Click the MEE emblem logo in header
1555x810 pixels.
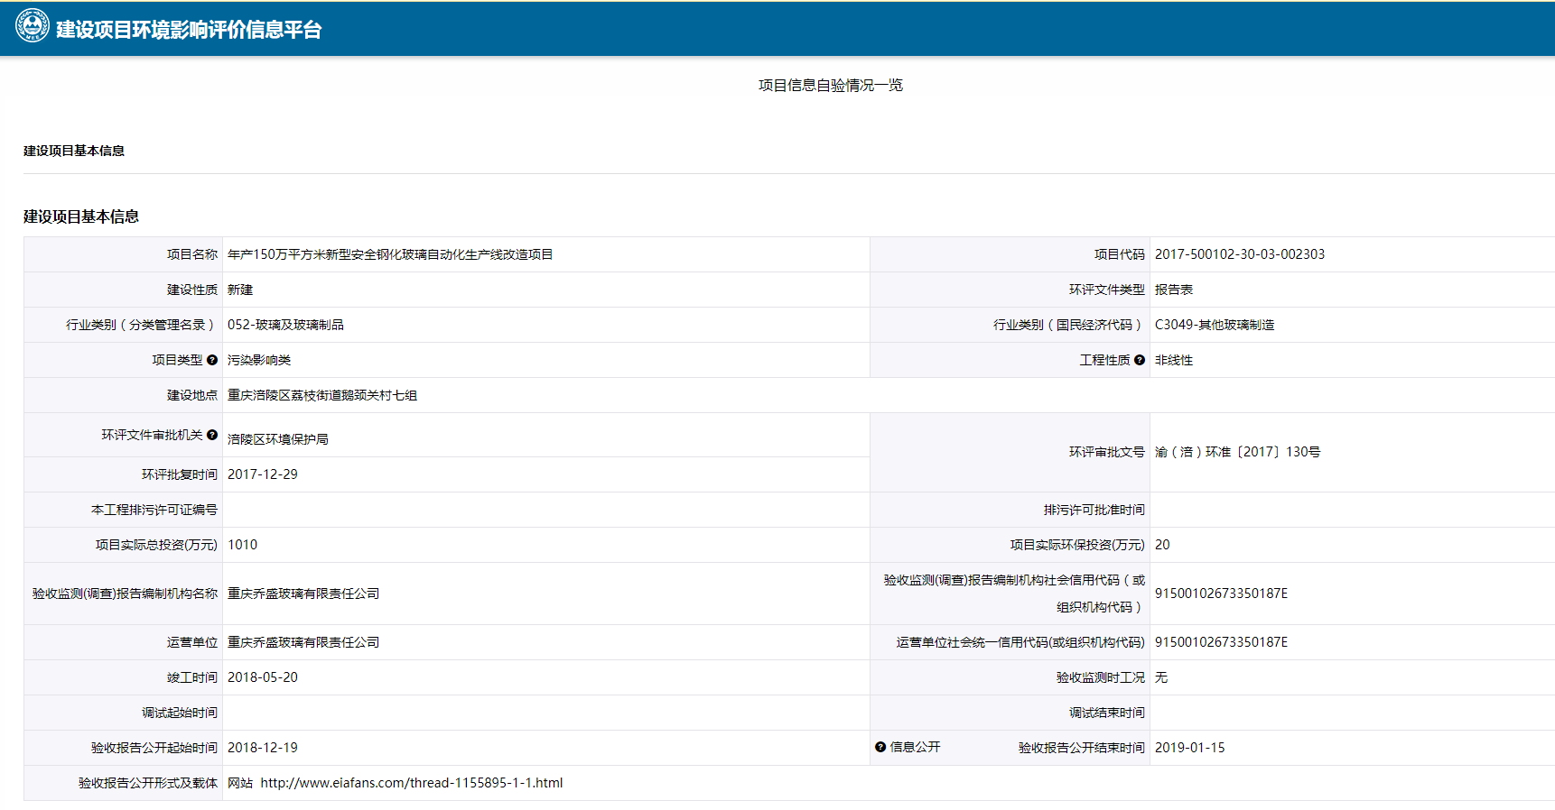[x=33, y=26]
